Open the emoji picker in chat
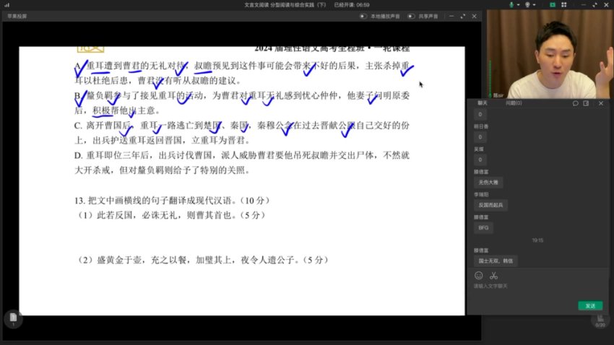The height and width of the screenshot is (345, 614). (x=478, y=276)
